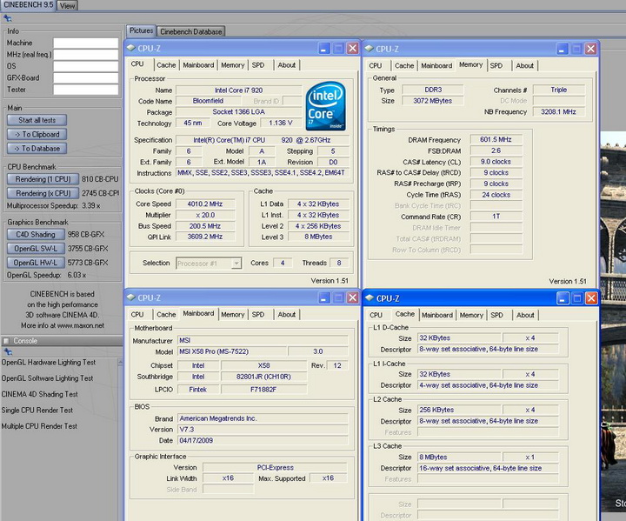Image resolution: width=626 pixels, height=521 pixels.
Task: Switch to the Cinebench Database tab
Action: pos(191,31)
